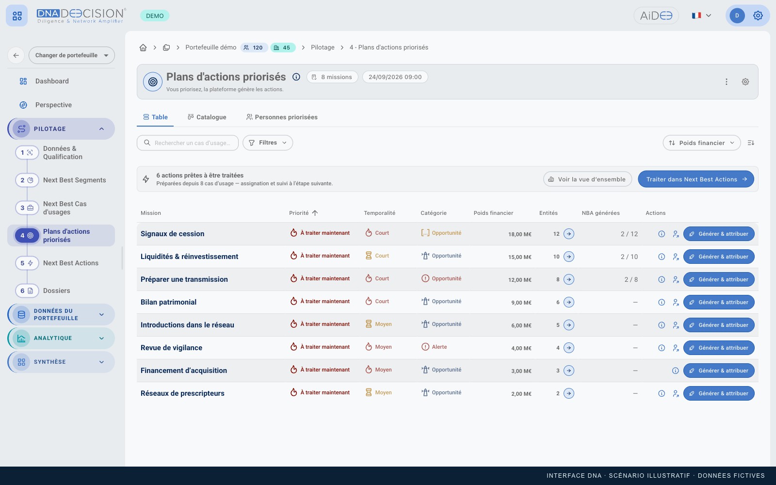Click the home breadcrumb icon
Image resolution: width=776 pixels, height=485 pixels.
143,48
